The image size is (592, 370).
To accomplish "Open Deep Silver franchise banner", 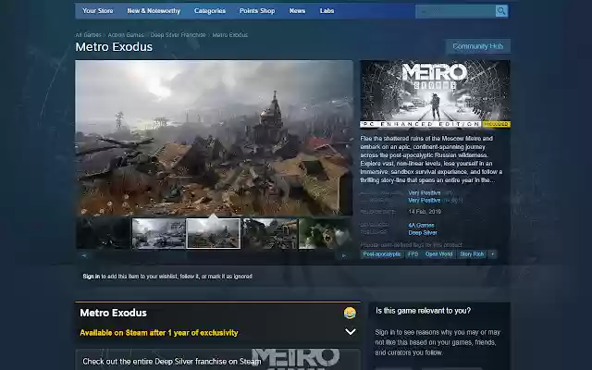I will [x=218, y=360].
